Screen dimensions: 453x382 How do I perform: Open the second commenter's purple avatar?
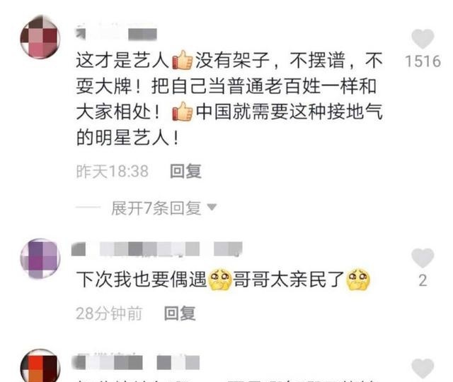[x=40, y=258]
